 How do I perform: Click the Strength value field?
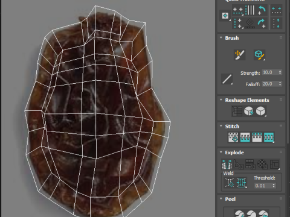(x=270, y=72)
